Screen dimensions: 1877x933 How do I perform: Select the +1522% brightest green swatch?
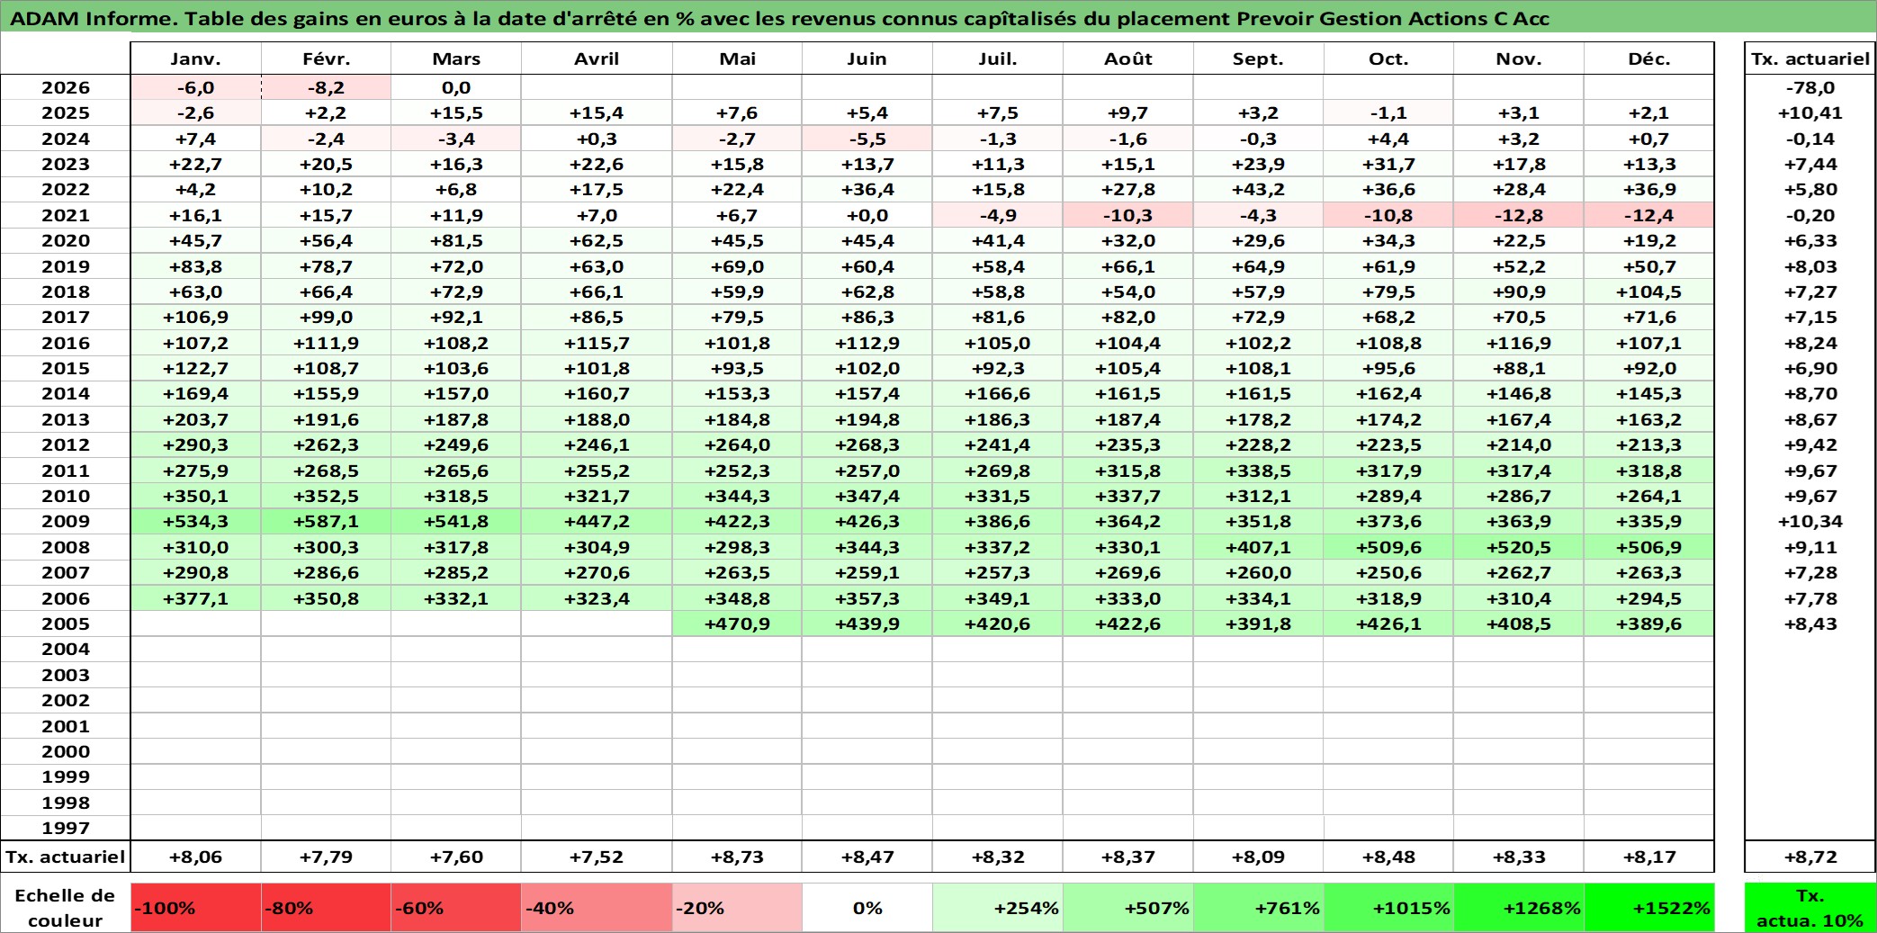(1649, 908)
